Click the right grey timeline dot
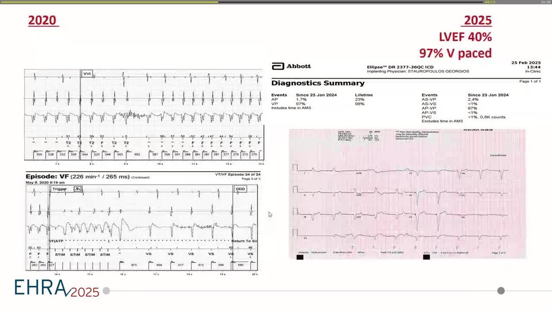 tap(501, 291)
